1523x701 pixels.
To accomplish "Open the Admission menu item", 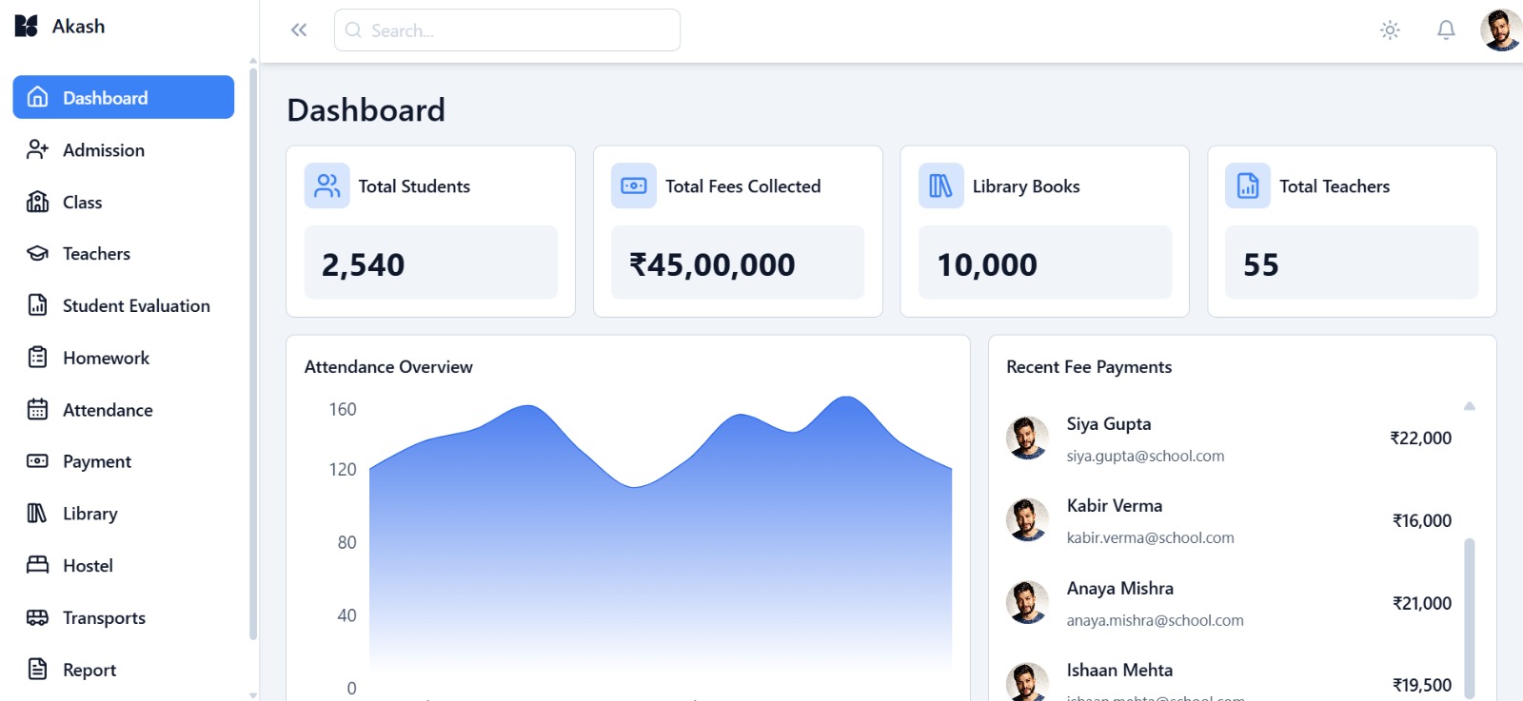I will [124, 149].
